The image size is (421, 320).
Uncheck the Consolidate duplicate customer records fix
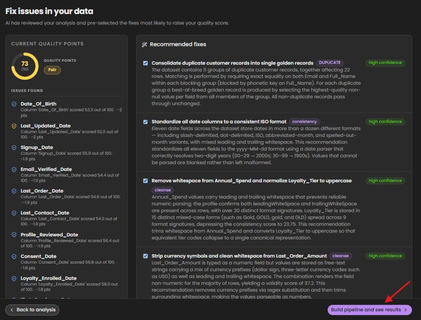pyautogui.click(x=145, y=63)
